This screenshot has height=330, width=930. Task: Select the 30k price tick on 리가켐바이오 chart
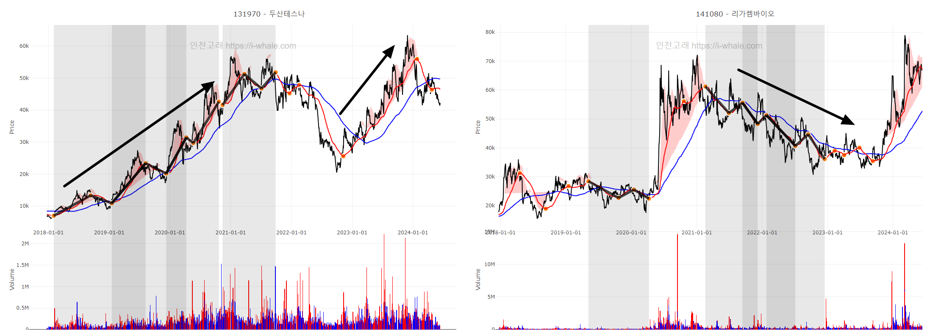(490, 177)
